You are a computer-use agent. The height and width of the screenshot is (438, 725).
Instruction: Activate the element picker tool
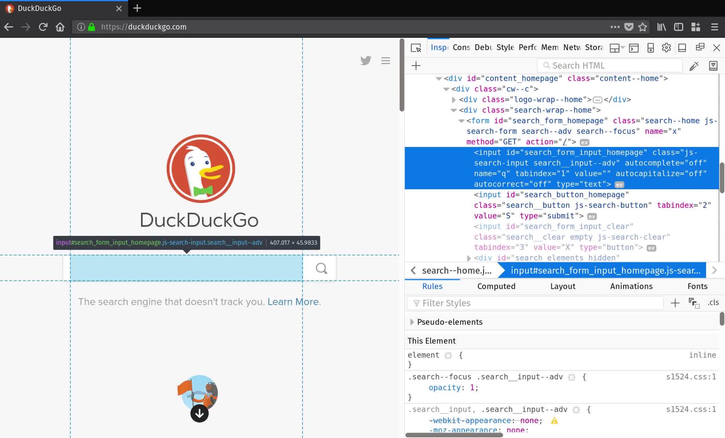(416, 48)
